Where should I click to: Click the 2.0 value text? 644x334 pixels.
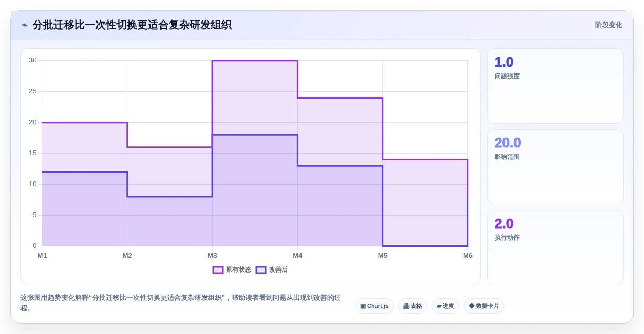pyautogui.click(x=504, y=224)
